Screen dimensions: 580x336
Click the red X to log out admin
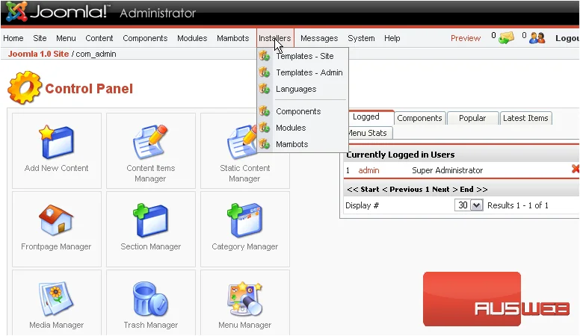[x=576, y=169]
